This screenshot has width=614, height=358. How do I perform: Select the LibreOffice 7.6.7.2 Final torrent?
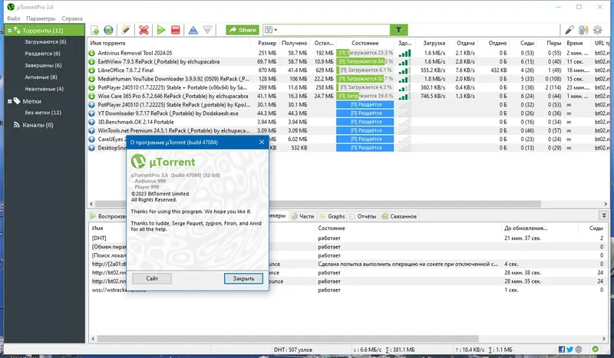click(126, 70)
